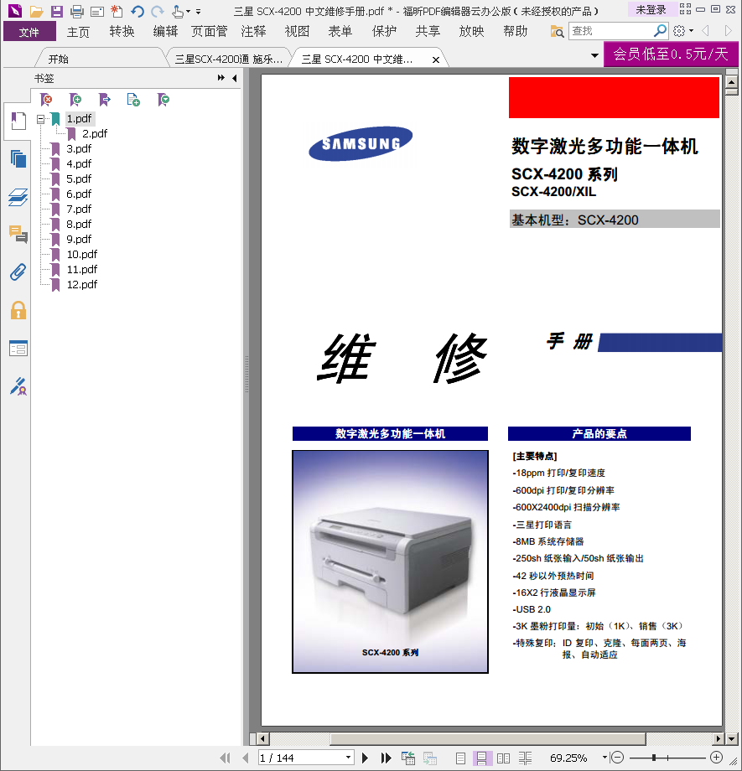Screen dimensions: 742x771
Task: Click the Print icon in quick toolbar
Action: pos(77,11)
